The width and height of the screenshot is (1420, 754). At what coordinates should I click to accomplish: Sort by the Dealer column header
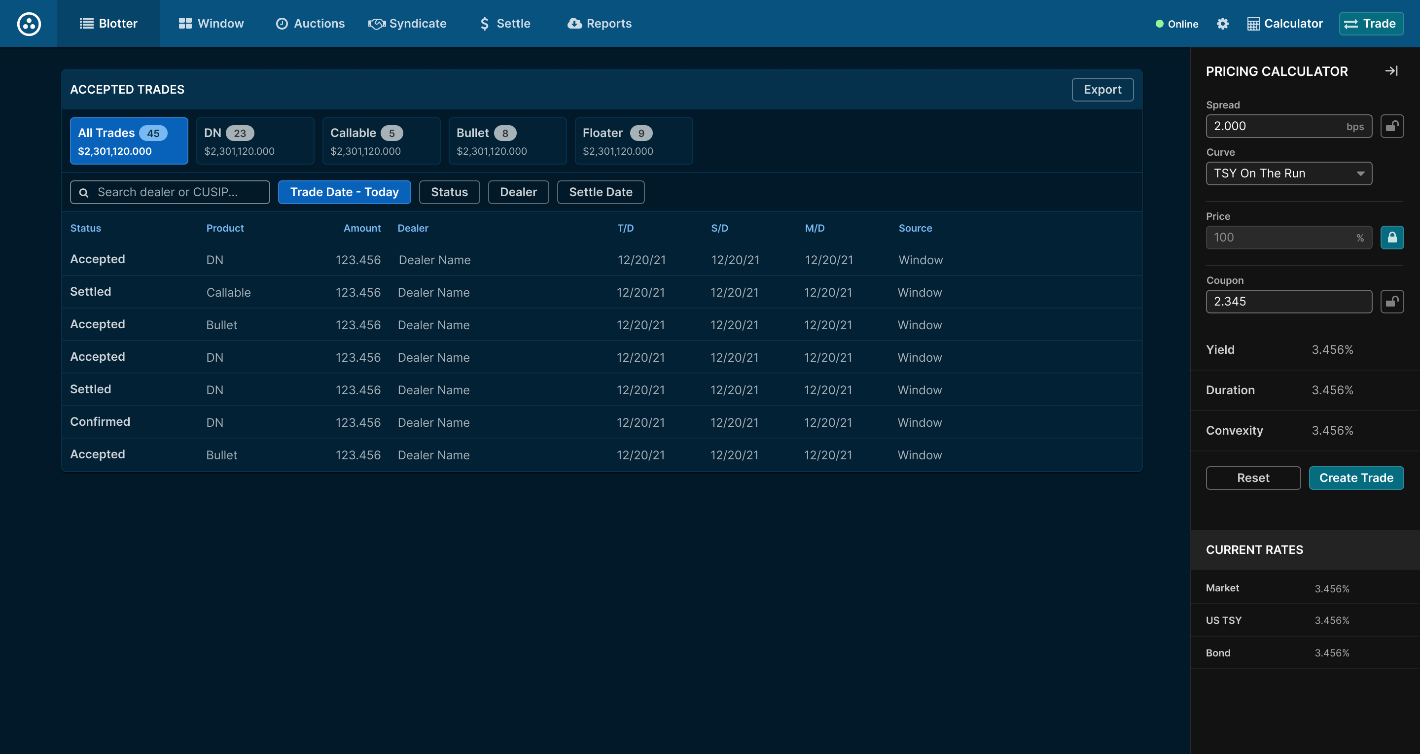(x=413, y=228)
